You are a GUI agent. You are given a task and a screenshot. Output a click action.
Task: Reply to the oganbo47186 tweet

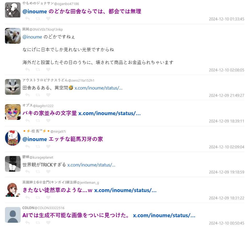(x=27, y=19)
